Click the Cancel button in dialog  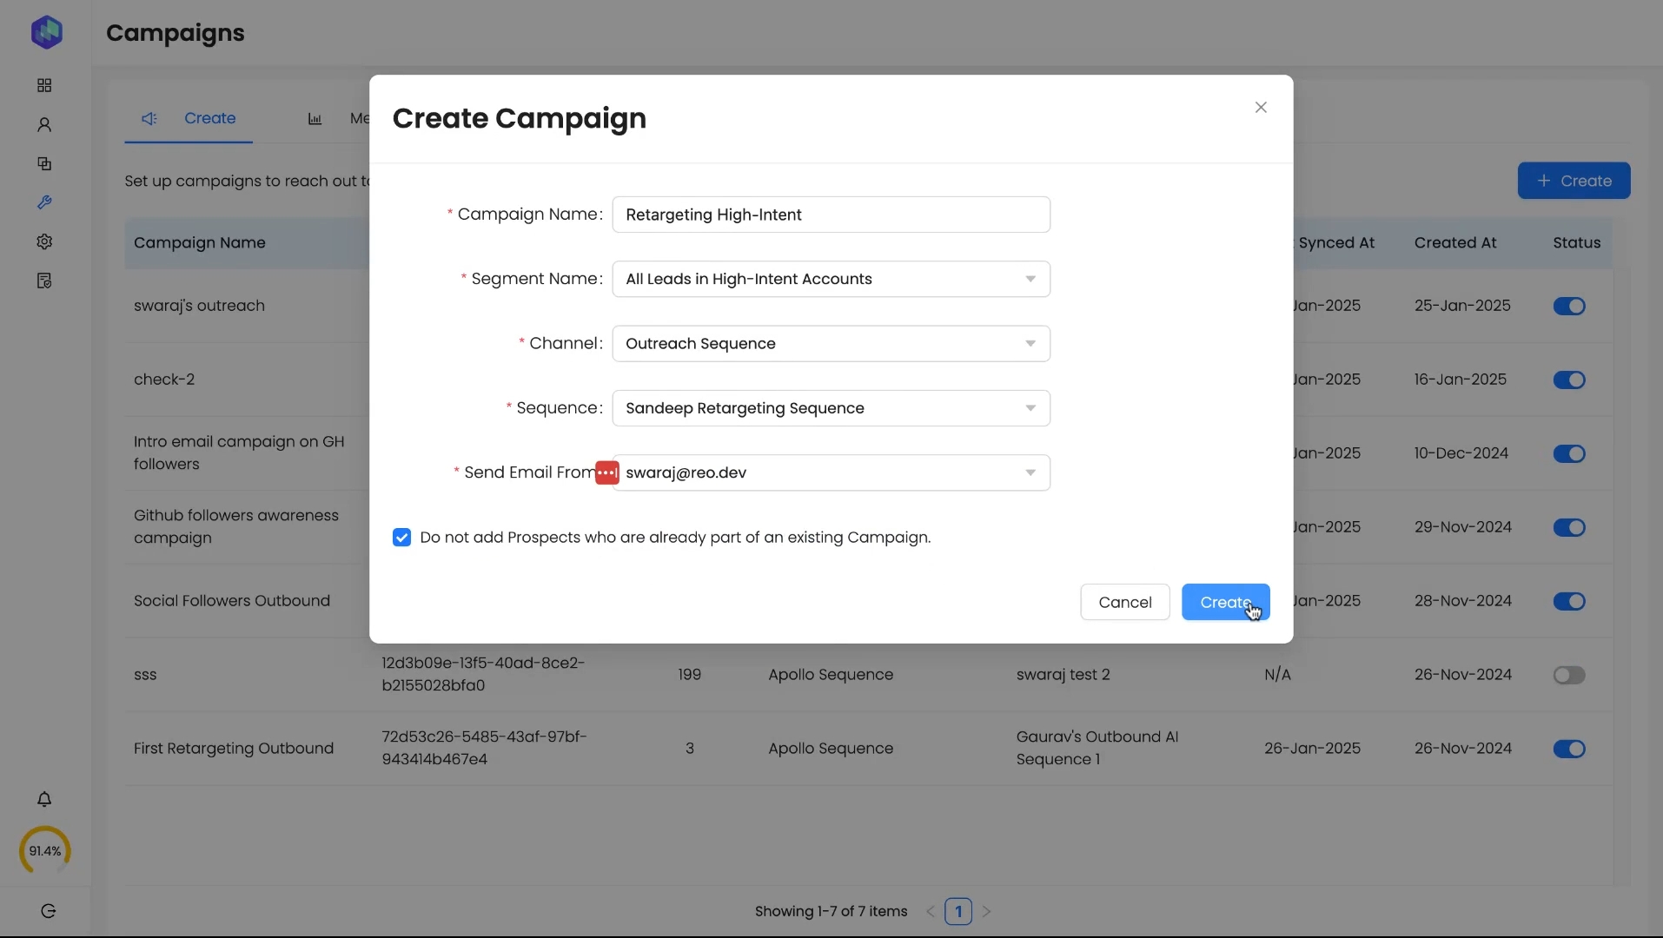coord(1124,602)
